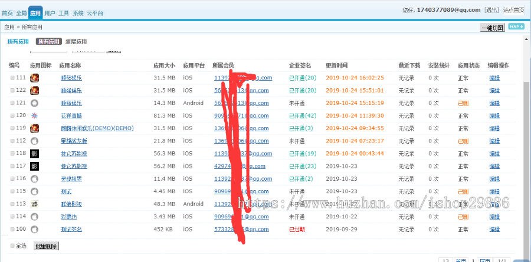Viewport: 531px width, 262px height.
Task: Open the app name link in row 120
Action: click(x=71, y=115)
